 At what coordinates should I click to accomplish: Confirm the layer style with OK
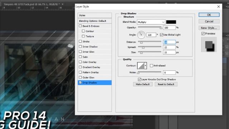point(209,15)
